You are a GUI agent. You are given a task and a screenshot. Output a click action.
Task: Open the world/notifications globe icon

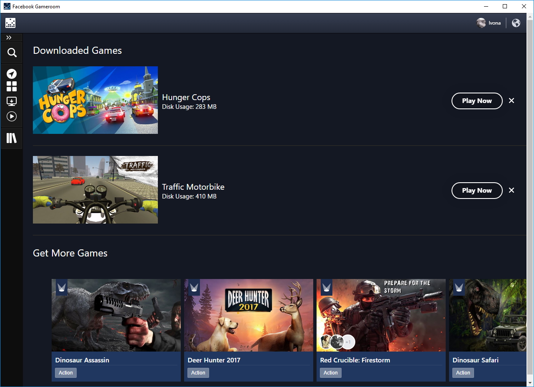(516, 23)
